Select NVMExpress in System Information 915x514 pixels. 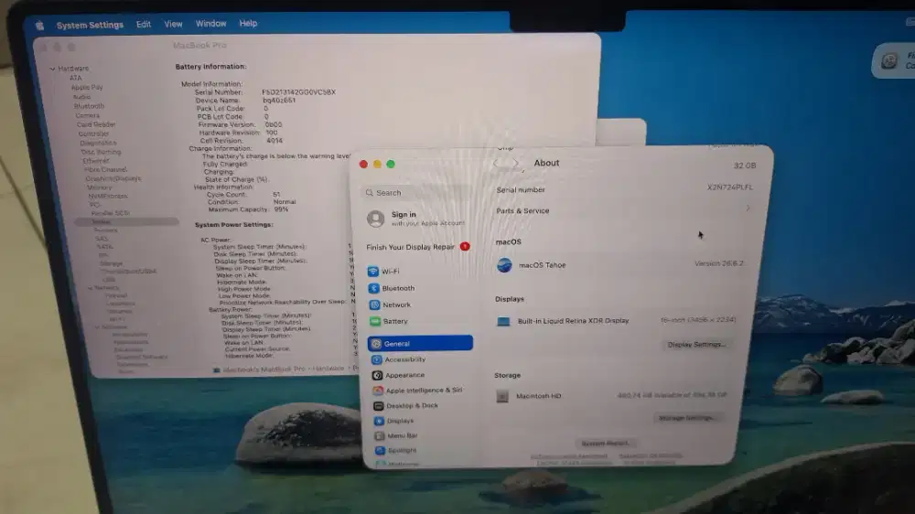pyautogui.click(x=107, y=196)
